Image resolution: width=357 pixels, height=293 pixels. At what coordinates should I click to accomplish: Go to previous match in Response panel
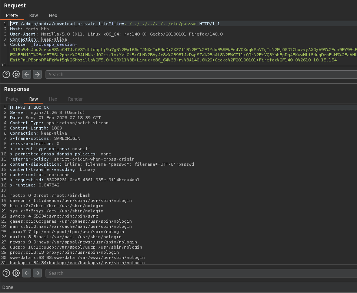[x=27, y=273]
